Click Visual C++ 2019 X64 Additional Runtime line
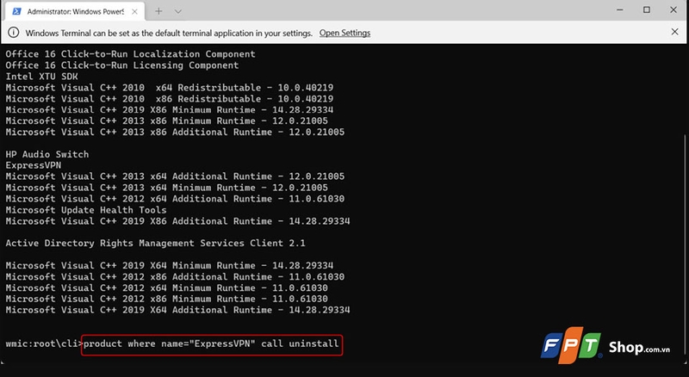Screen dimensions: 689x377 pyautogui.click(x=177, y=310)
